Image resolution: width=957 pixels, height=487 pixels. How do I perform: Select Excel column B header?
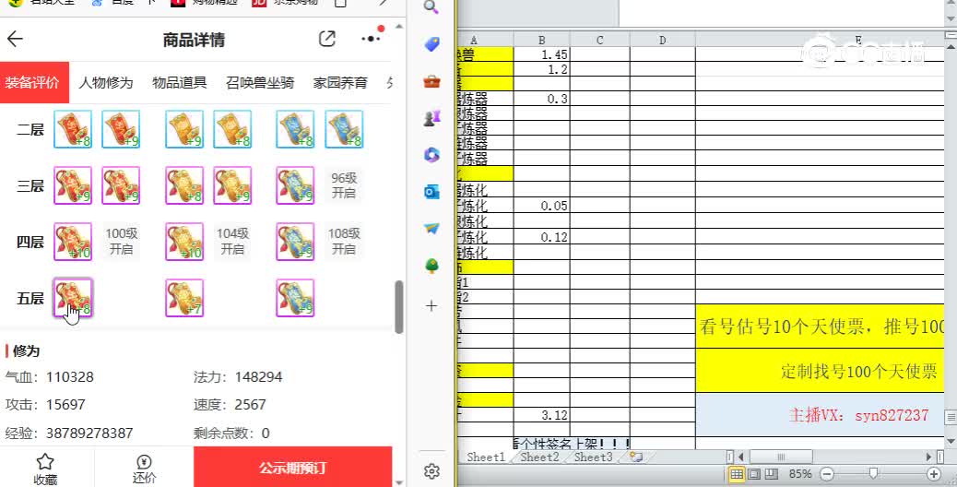[541, 41]
